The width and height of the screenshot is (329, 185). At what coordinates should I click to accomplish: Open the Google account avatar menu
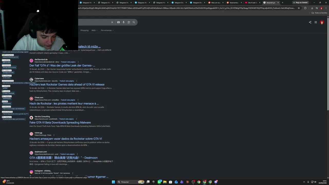click(x=322, y=22)
